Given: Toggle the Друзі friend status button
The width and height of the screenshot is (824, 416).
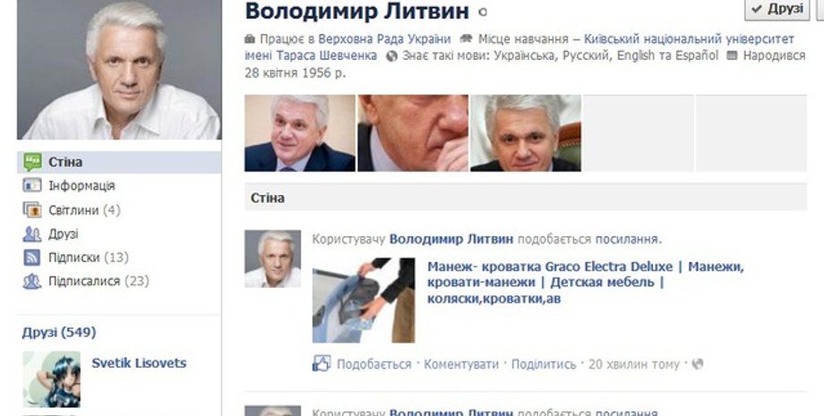Looking at the screenshot, I should pos(777,9).
